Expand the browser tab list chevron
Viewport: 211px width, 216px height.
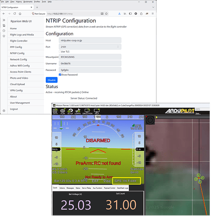(x=153, y=7)
